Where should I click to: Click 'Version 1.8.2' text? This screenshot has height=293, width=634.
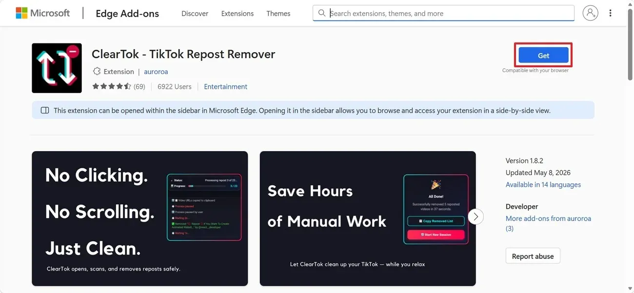(x=524, y=160)
